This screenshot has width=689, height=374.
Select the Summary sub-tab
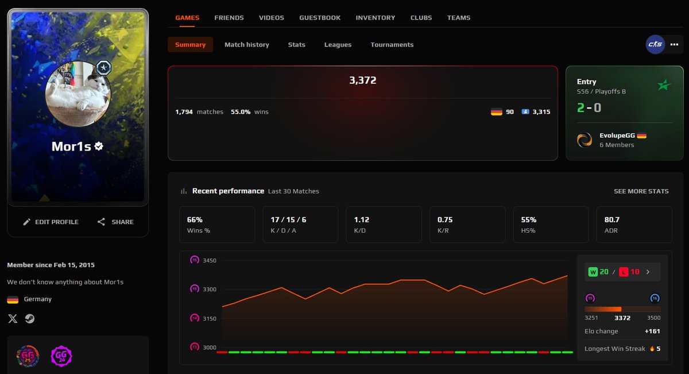coord(190,45)
